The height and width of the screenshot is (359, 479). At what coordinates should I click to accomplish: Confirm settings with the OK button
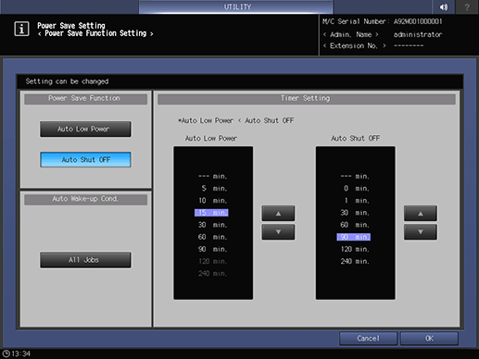(429, 339)
